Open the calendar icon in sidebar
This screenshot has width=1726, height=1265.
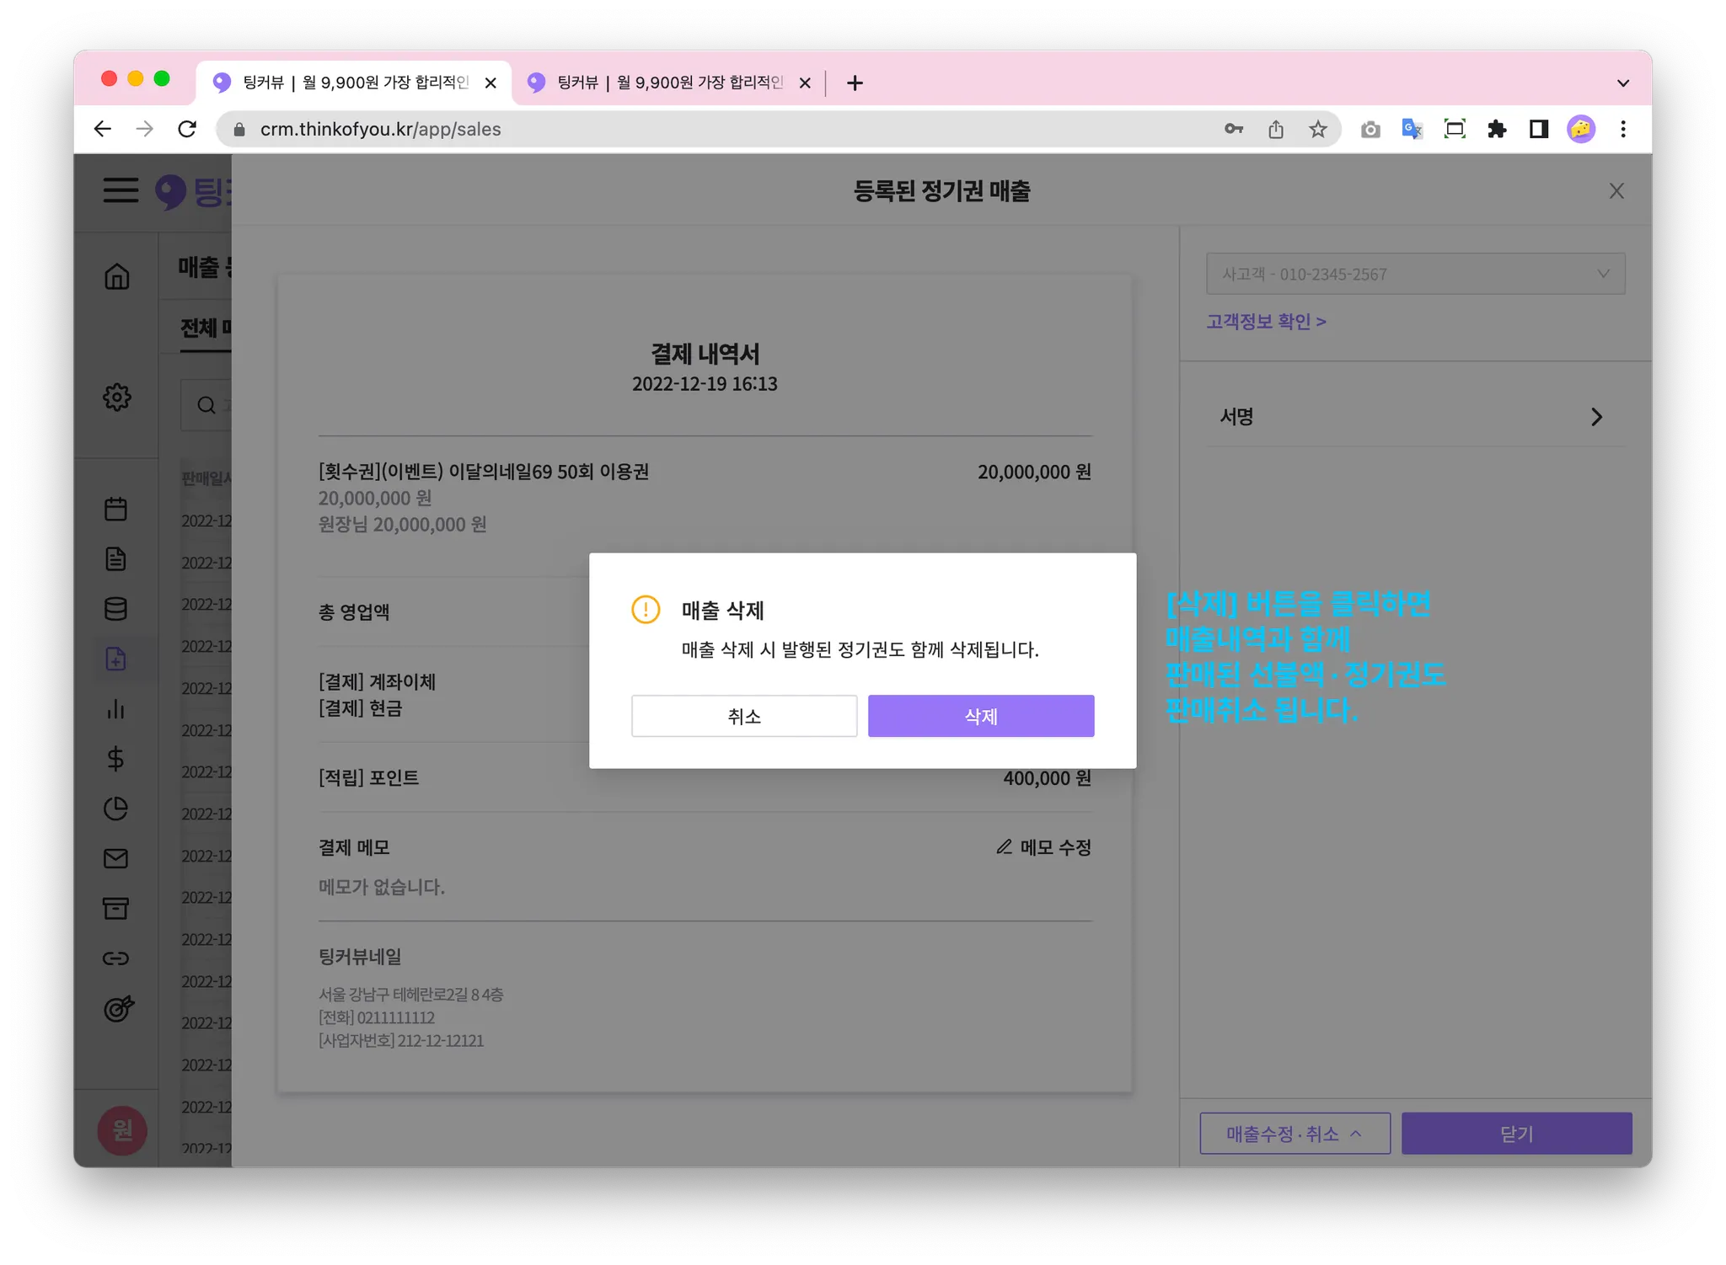[x=115, y=509]
